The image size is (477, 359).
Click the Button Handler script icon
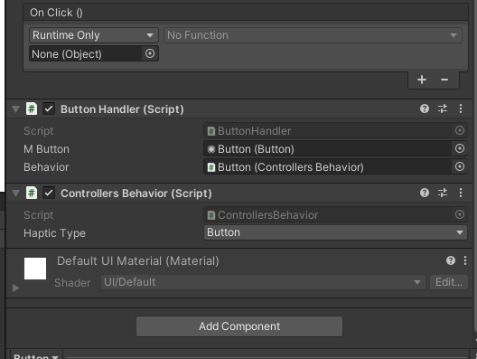pos(32,109)
